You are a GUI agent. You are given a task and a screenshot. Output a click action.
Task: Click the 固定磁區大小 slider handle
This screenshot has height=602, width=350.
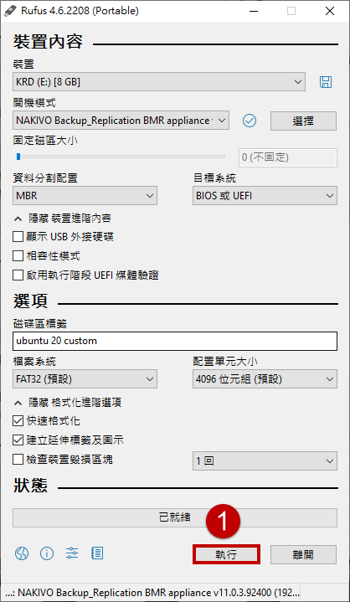point(18,157)
